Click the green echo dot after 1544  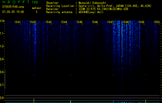pyautogui.click(x=71, y=75)
